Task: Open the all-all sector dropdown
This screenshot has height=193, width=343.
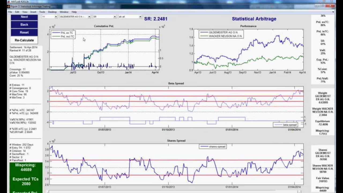Action: tap(130, 17)
